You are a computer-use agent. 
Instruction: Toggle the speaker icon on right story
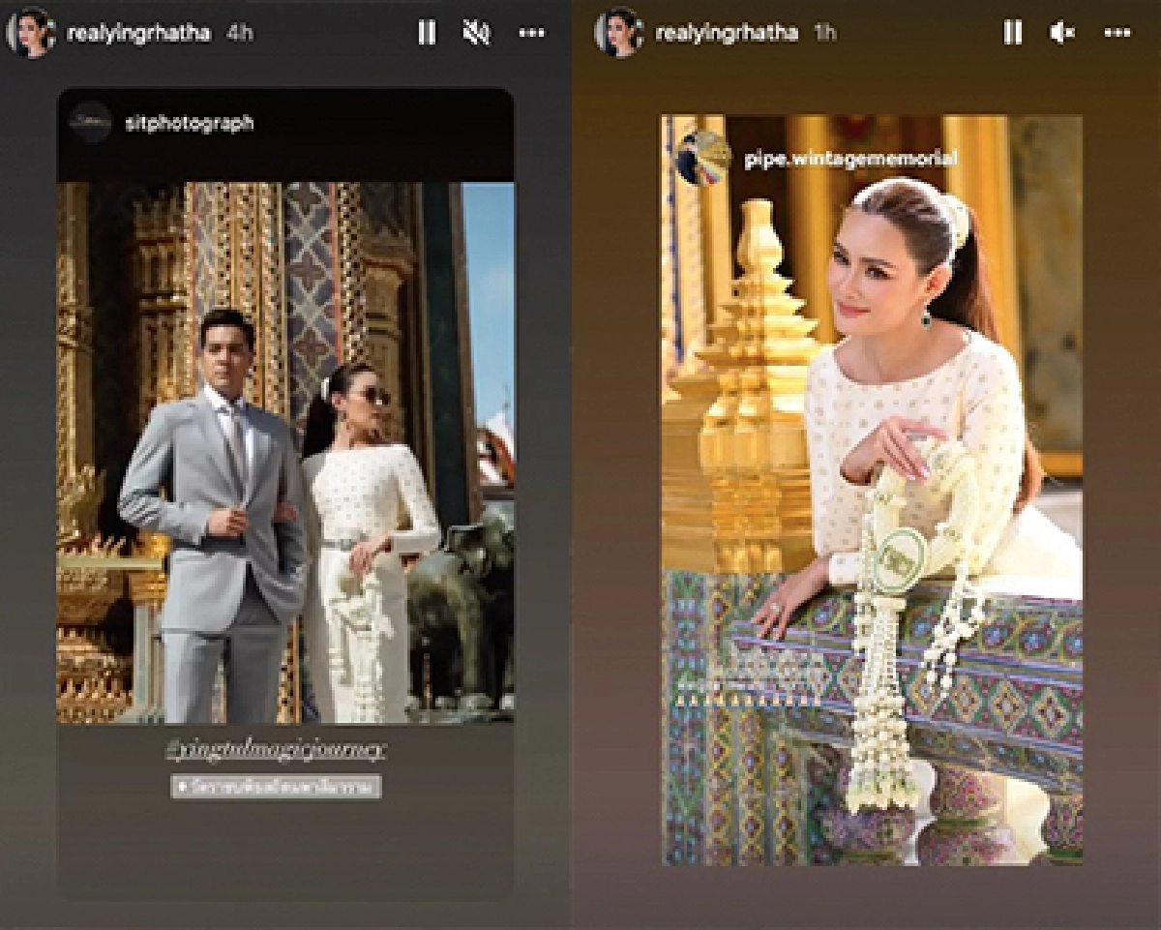click(x=1061, y=33)
